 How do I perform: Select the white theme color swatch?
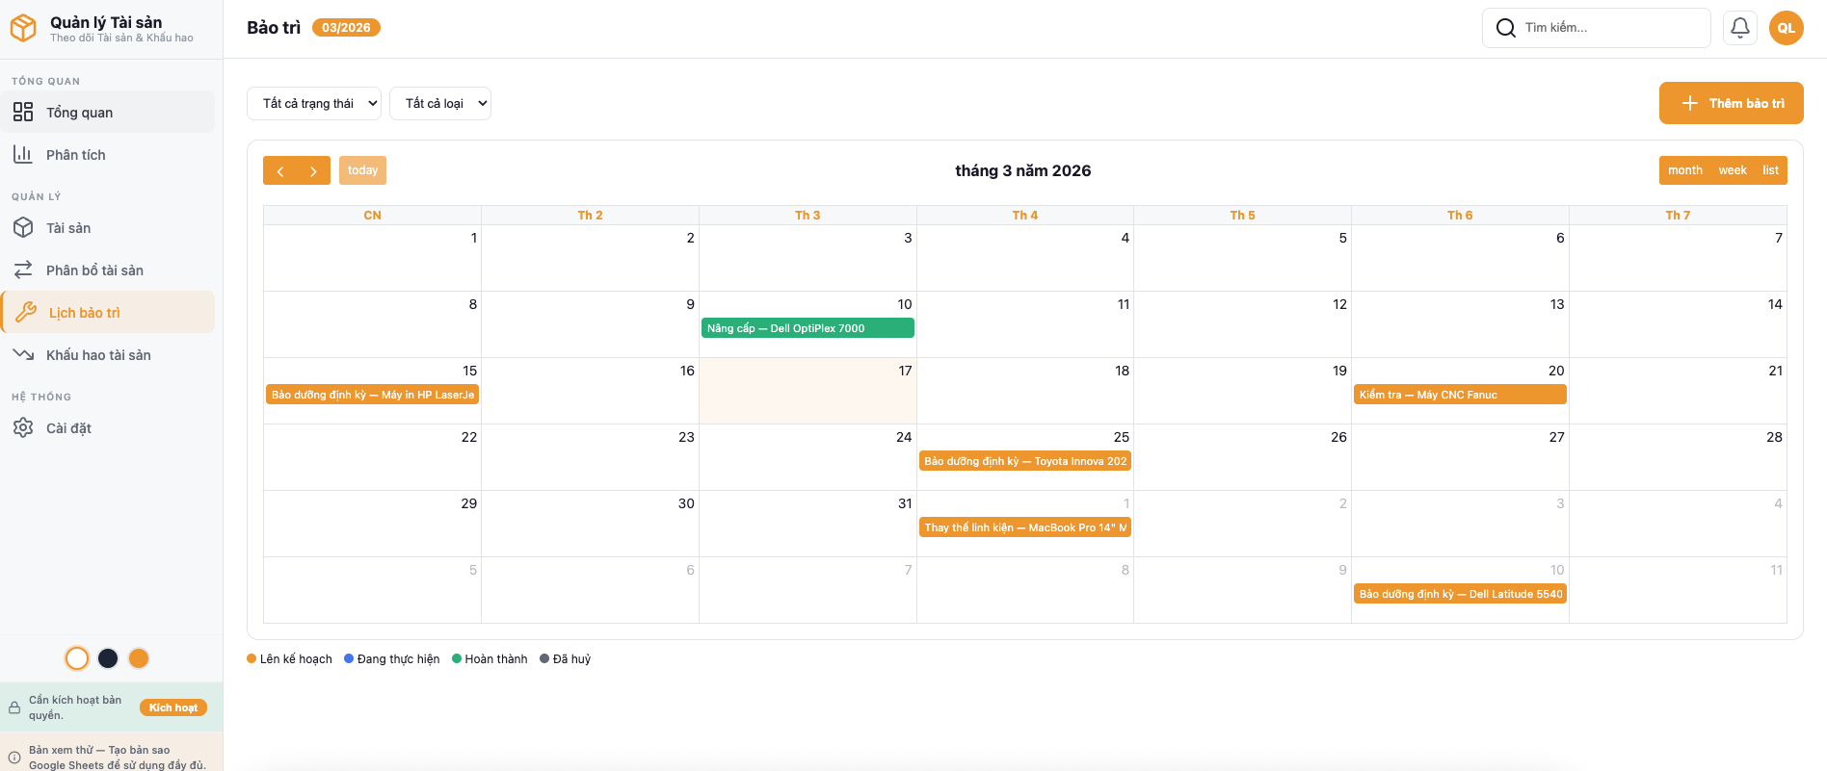coord(77,658)
